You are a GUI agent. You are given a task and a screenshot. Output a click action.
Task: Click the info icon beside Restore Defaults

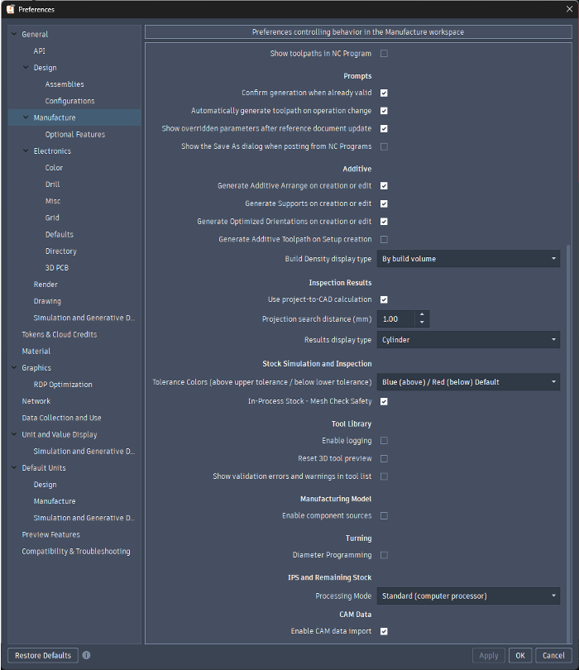tap(87, 655)
